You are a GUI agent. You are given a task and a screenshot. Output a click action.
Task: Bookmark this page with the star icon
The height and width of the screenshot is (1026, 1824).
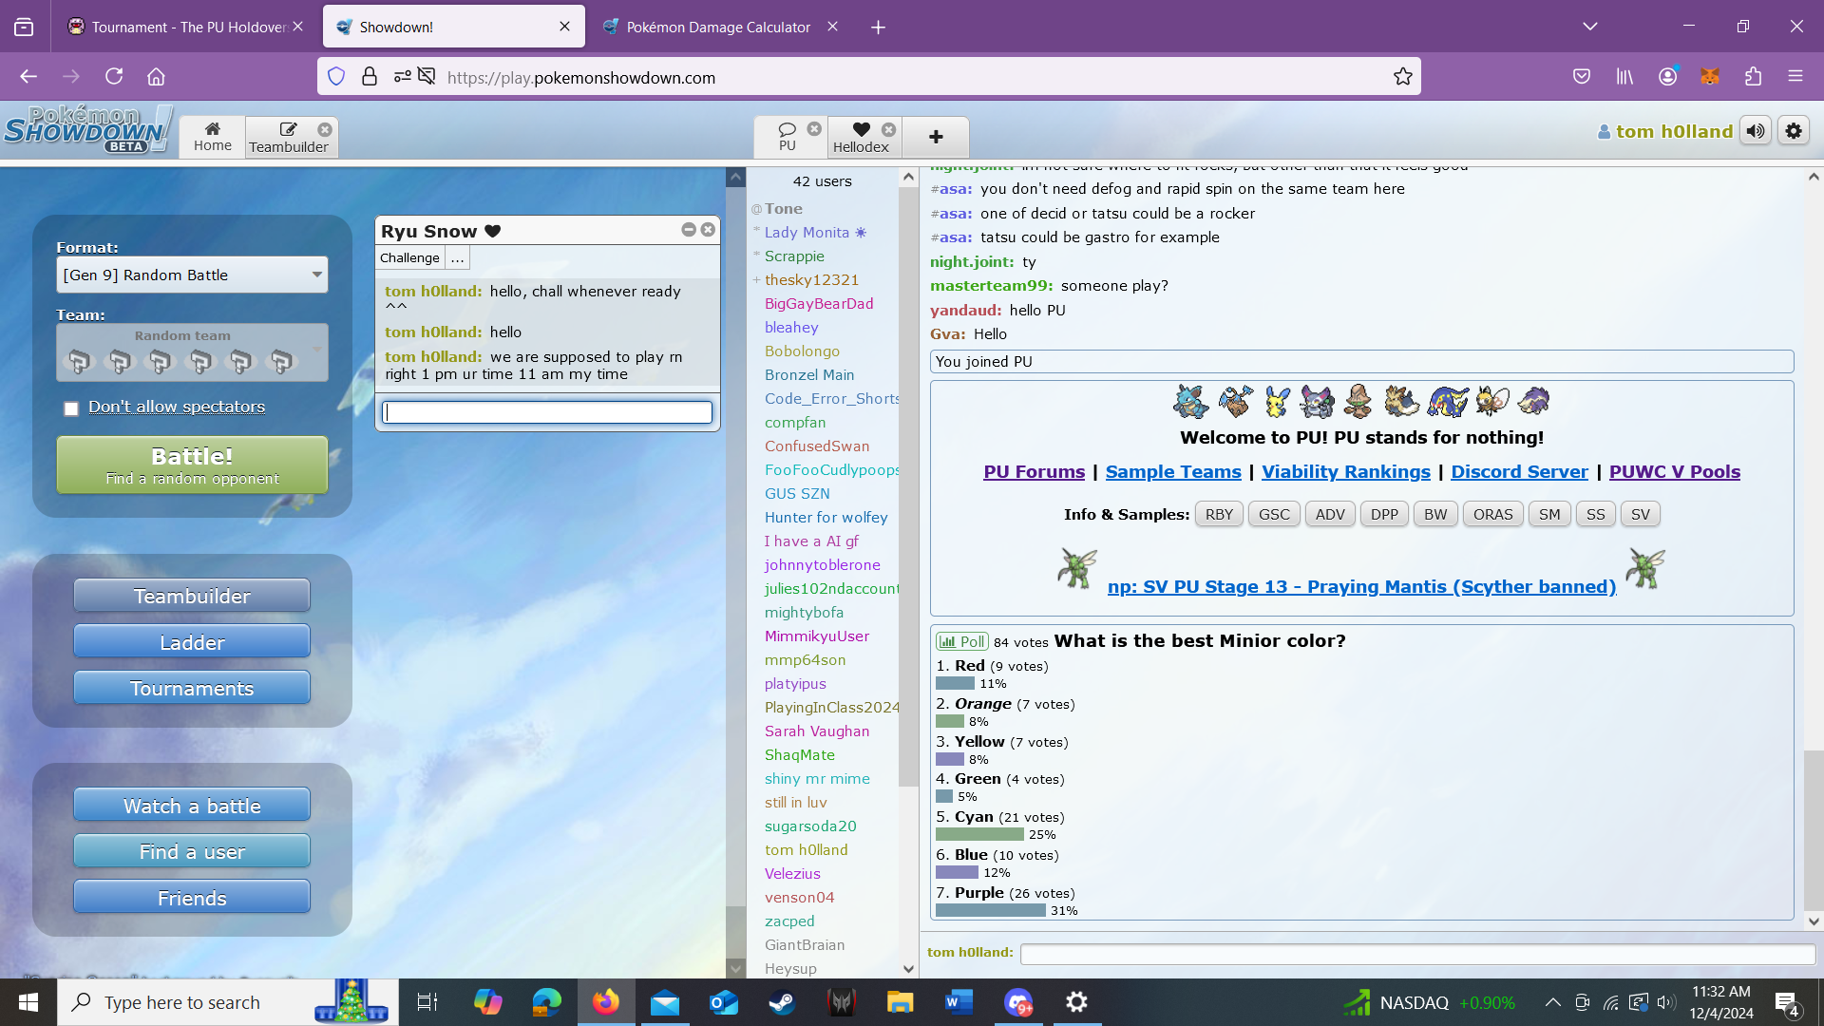click(x=1402, y=77)
